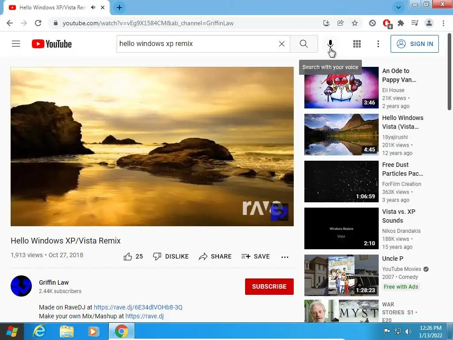The width and height of the screenshot is (453, 340).
Task: Open the SHARE dialog
Action: click(x=215, y=256)
